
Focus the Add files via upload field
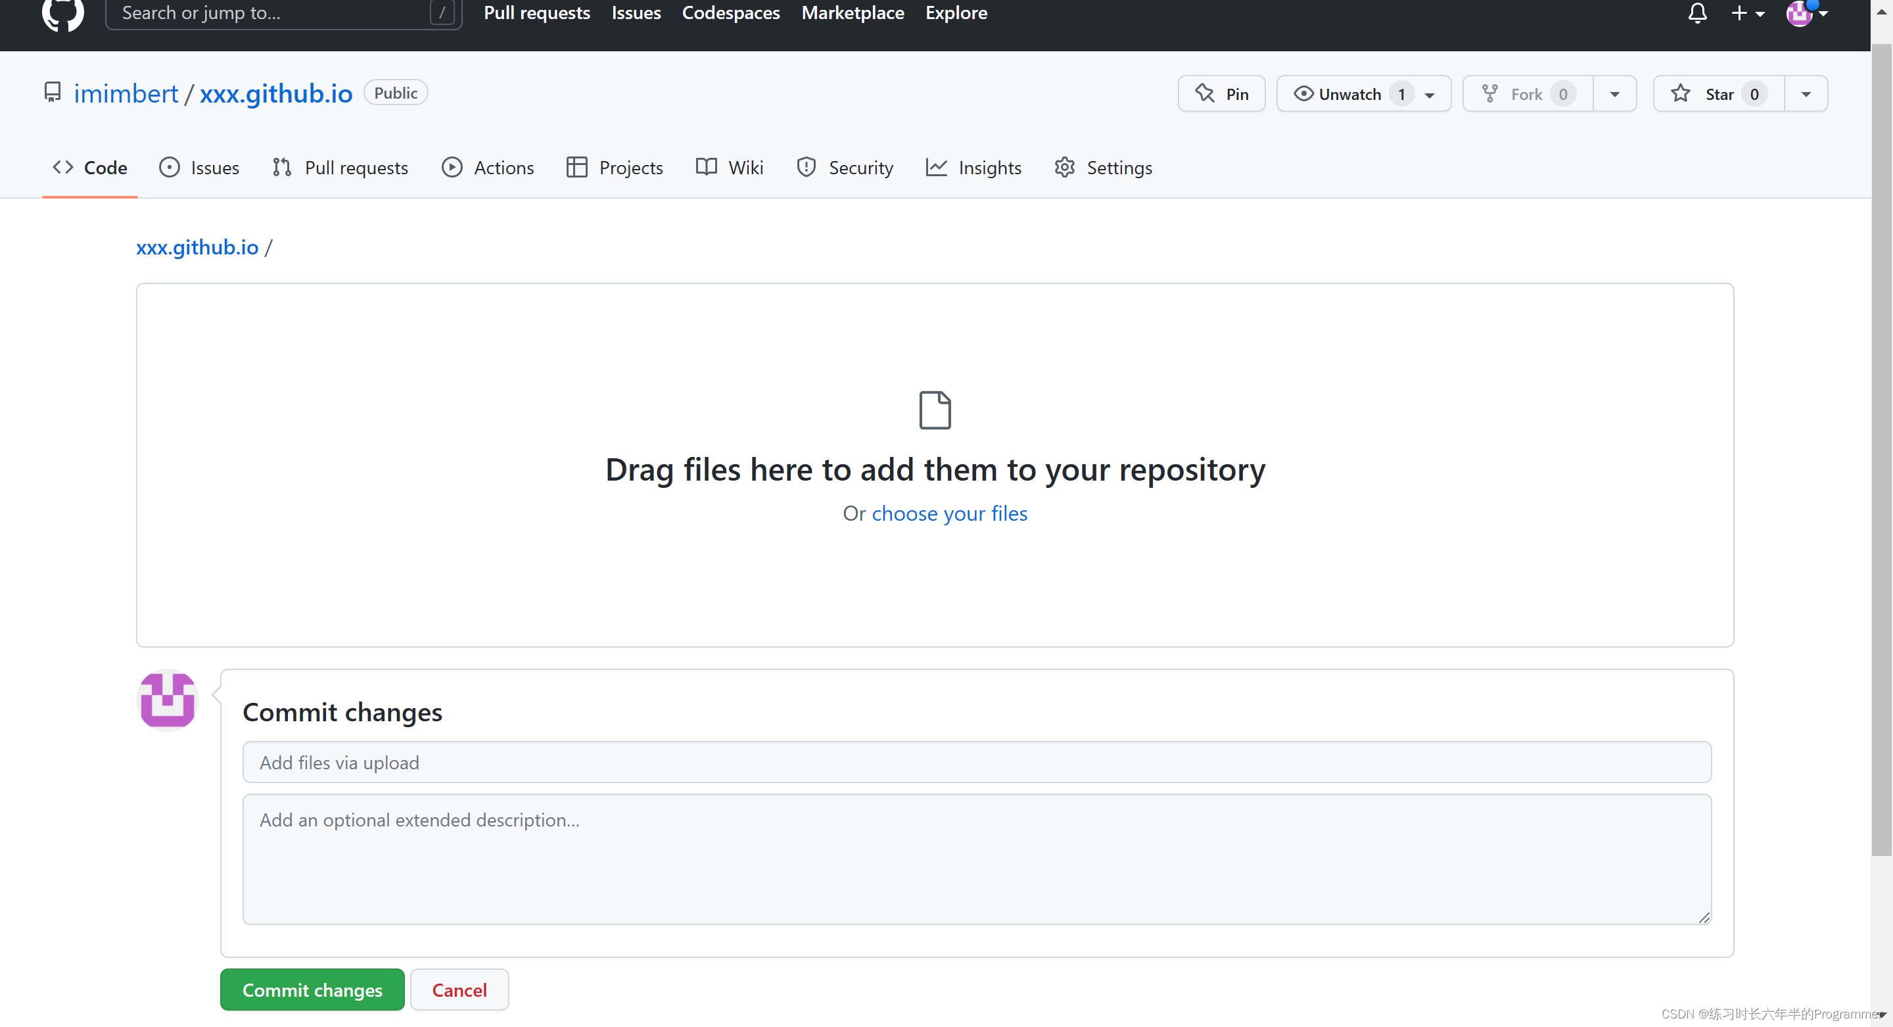click(x=977, y=762)
